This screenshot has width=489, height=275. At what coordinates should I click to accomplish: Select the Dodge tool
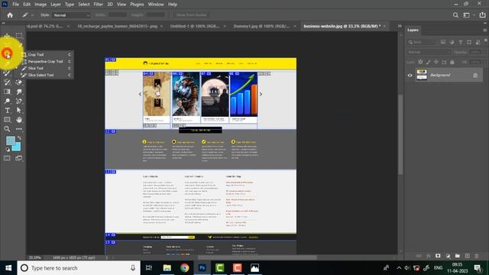tap(7, 101)
